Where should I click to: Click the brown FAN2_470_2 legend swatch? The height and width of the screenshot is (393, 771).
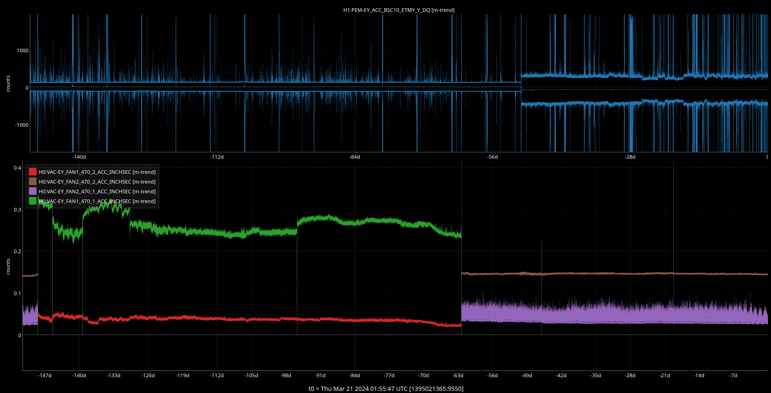click(33, 181)
